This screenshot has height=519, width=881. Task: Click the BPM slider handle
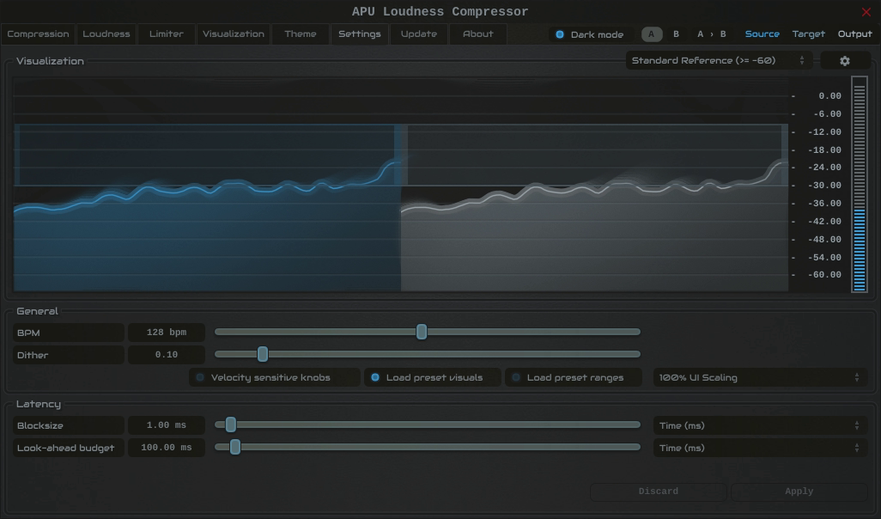(422, 332)
